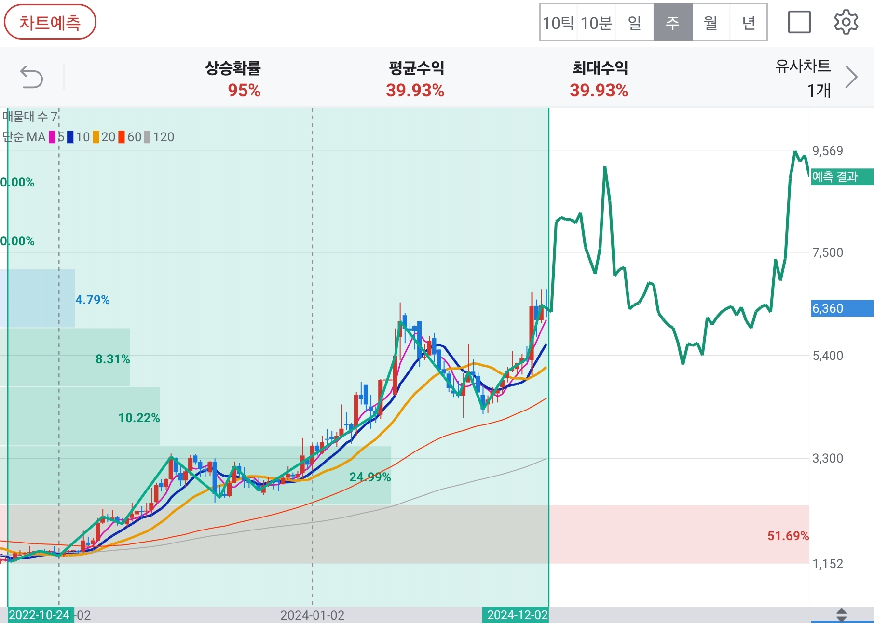Click the MA 5 magenta color swatch
The height and width of the screenshot is (623, 874).
[52, 137]
